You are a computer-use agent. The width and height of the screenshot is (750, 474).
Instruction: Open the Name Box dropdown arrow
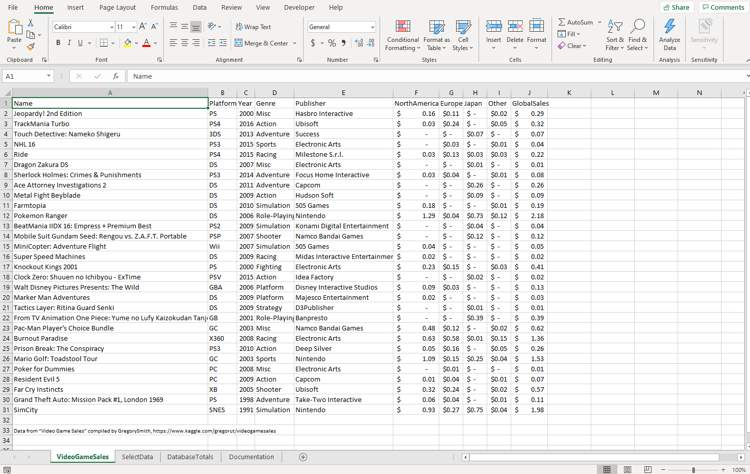tap(48, 76)
